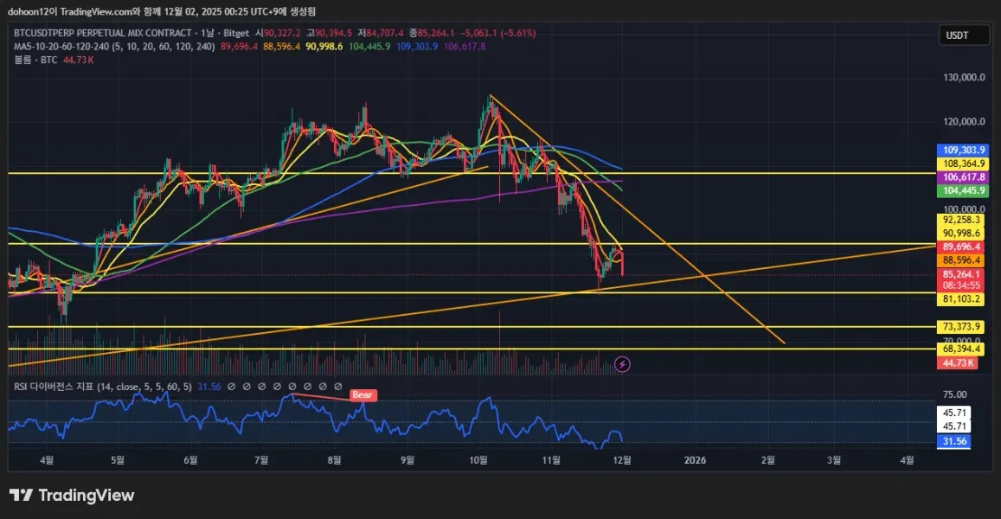Image resolution: width=1001 pixels, height=519 pixels.
Task: Click the 2026 time axis label
Action: [696, 460]
